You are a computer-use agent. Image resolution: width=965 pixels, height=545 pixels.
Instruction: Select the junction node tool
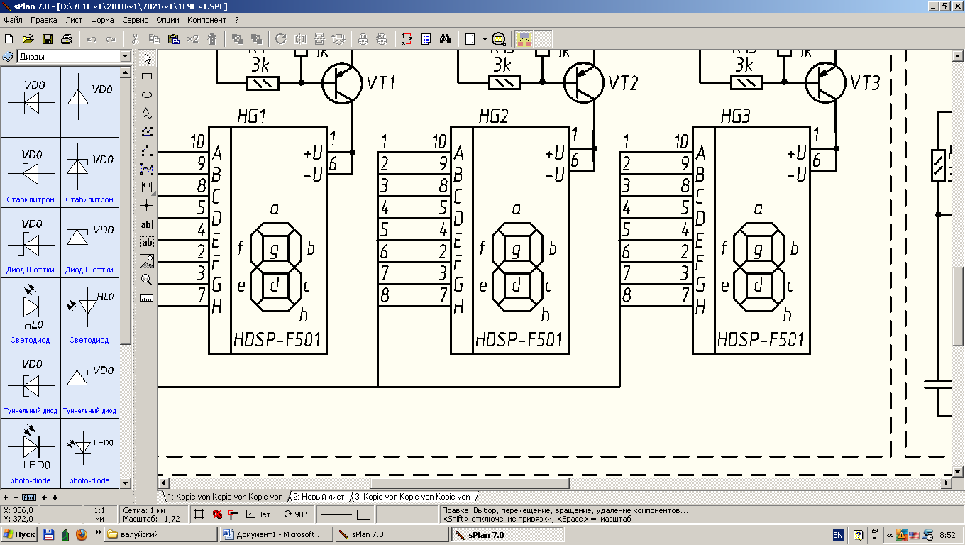(x=147, y=206)
